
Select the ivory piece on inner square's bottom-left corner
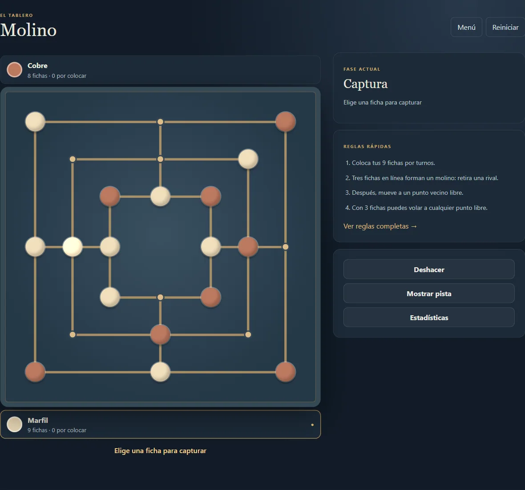pyautogui.click(x=110, y=297)
